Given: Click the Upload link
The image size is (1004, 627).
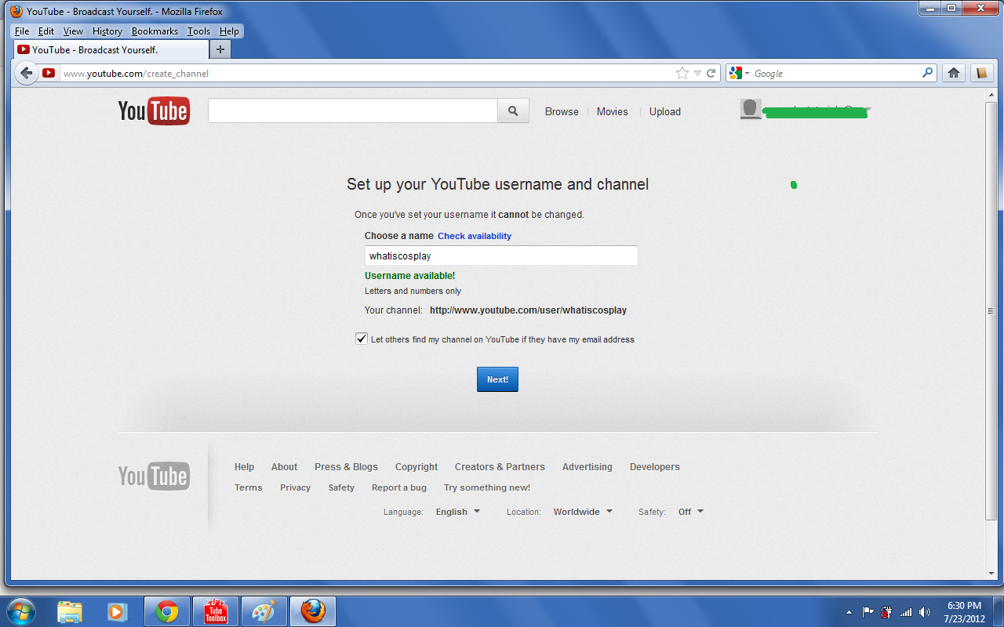Looking at the screenshot, I should pos(665,111).
